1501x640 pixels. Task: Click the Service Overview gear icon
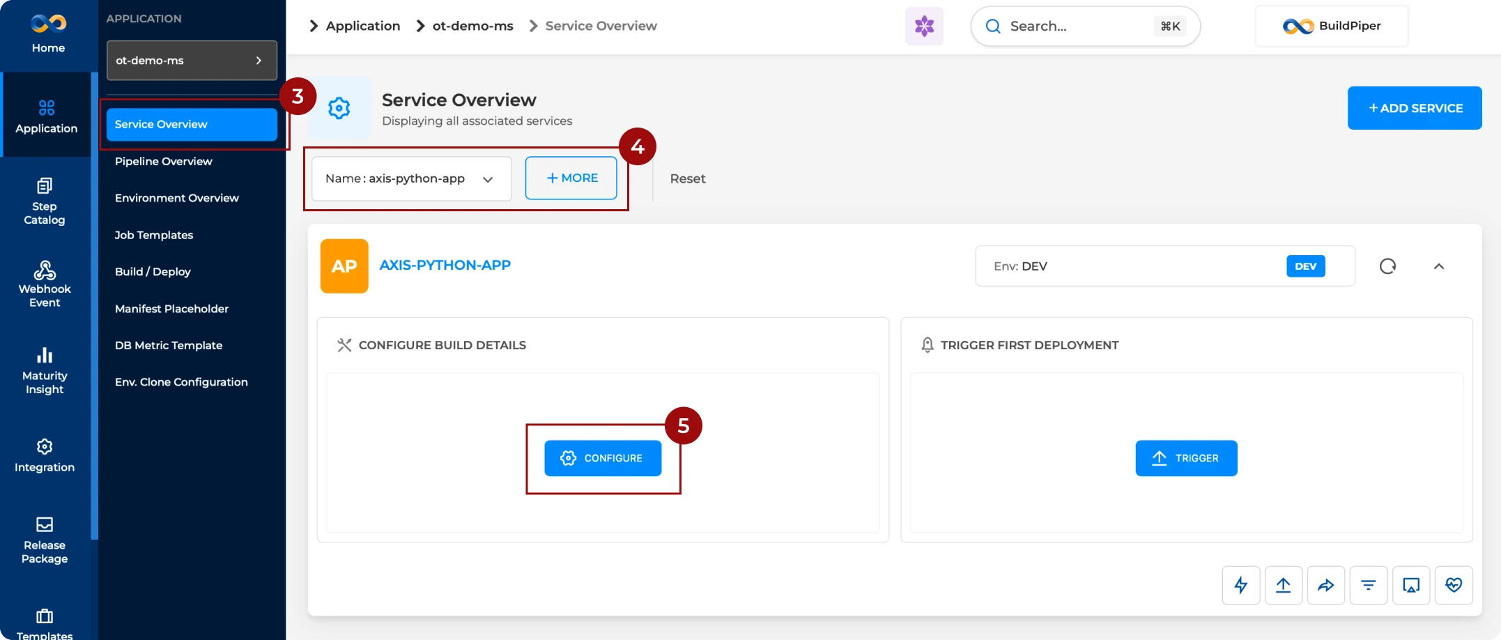(x=339, y=108)
